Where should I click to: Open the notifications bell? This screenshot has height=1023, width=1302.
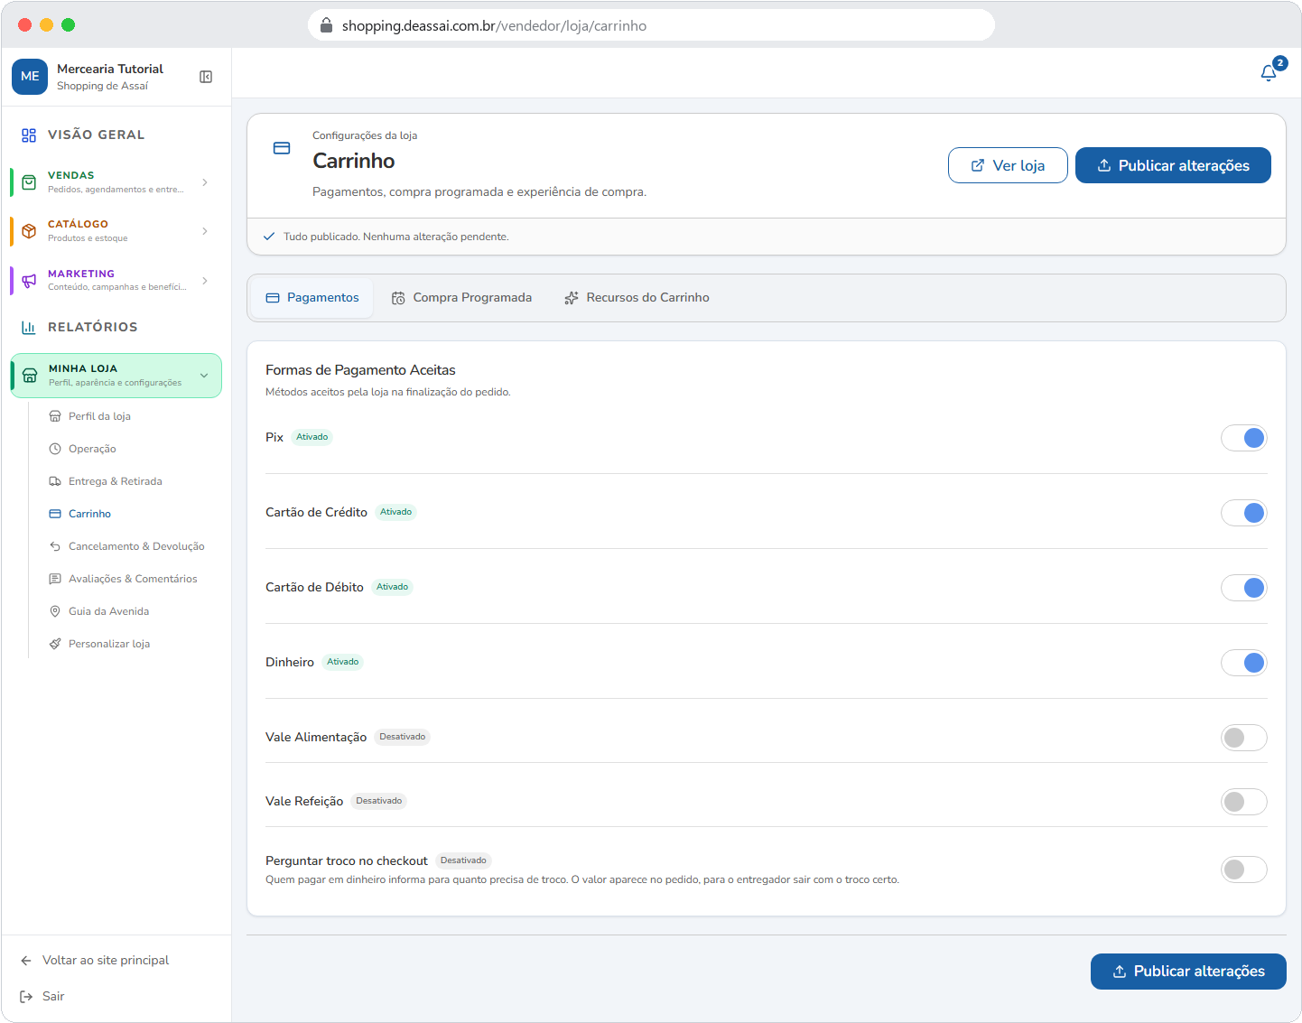point(1269,73)
